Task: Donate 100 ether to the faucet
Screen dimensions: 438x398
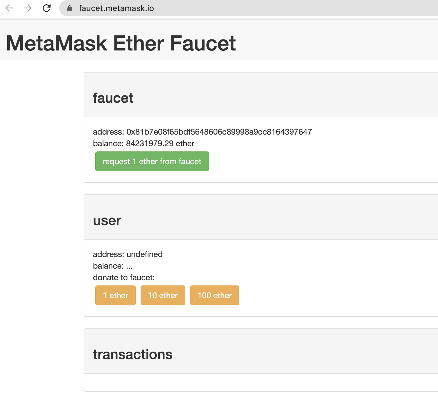Action: 214,295
